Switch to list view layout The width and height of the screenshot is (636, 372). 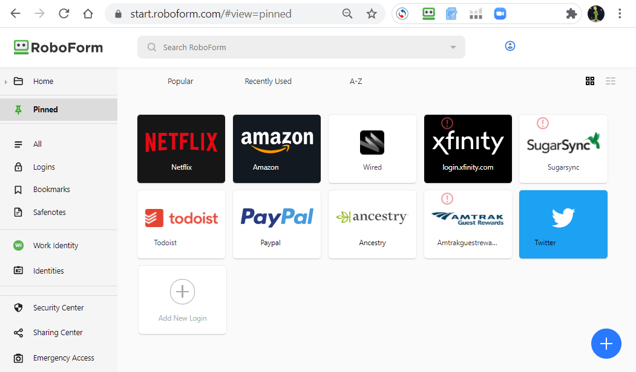(x=611, y=81)
